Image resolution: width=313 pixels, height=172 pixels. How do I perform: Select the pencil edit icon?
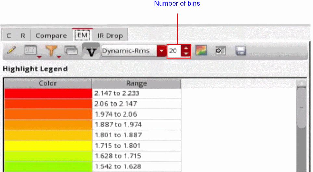tap(11, 50)
